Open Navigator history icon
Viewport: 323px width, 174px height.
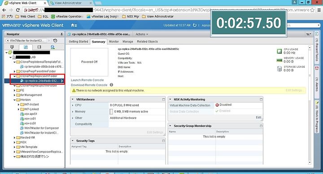(x=55, y=40)
